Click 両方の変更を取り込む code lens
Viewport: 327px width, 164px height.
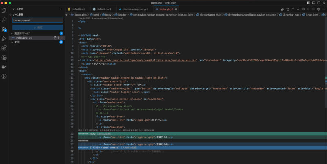tap(132, 130)
